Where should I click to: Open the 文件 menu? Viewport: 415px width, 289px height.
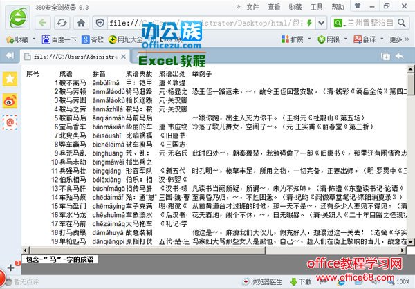pyautogui.click(x=252, y=7)
